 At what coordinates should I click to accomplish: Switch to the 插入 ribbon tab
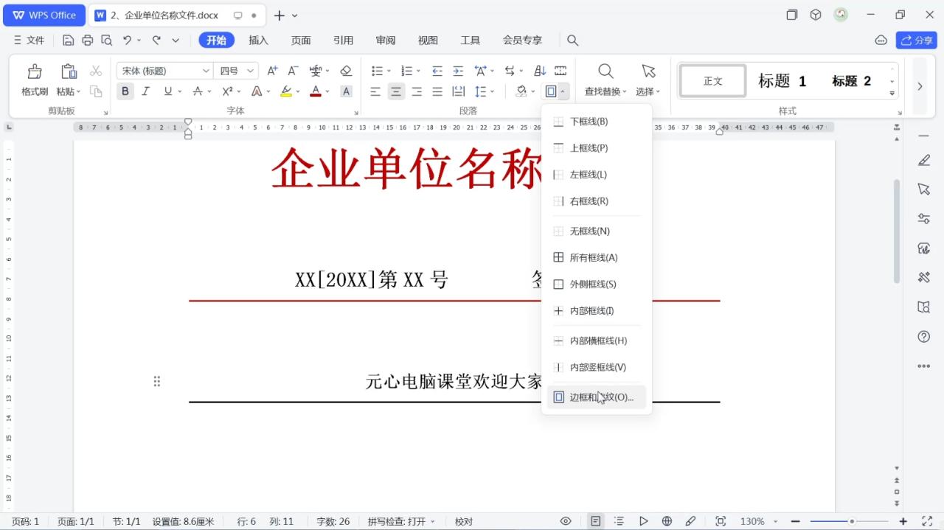[258, 41]
